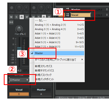This screenshot has height=99, width=109.
Task: Open the モジュール dropdown menu
Action: (x=66, y=97)
